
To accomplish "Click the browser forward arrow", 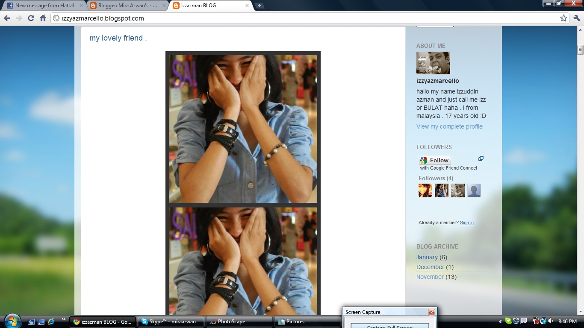I will click(19, 18).
